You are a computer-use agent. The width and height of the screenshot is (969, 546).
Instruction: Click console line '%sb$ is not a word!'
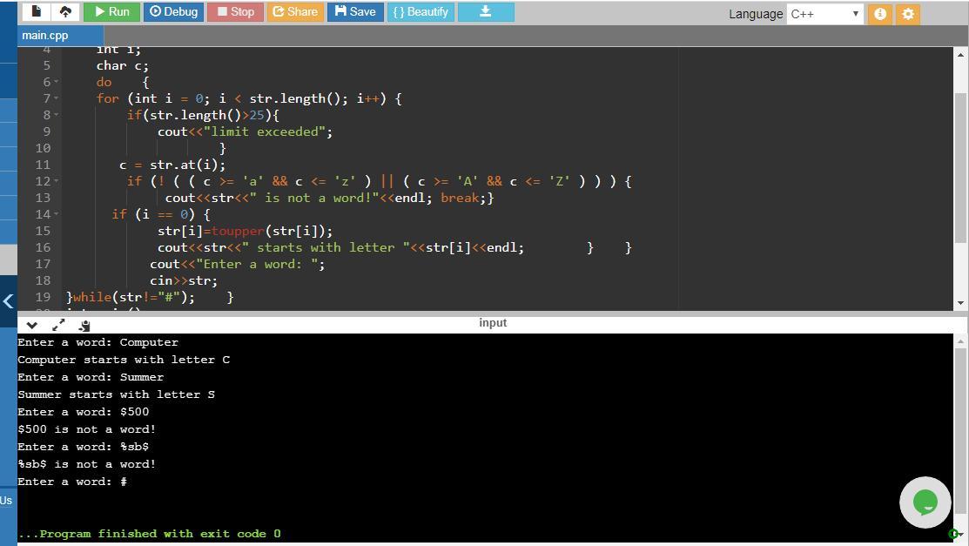86,464
